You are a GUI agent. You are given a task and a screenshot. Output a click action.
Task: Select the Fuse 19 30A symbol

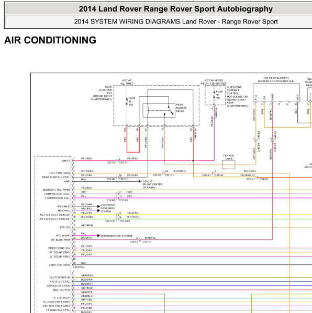click(127, 101)
